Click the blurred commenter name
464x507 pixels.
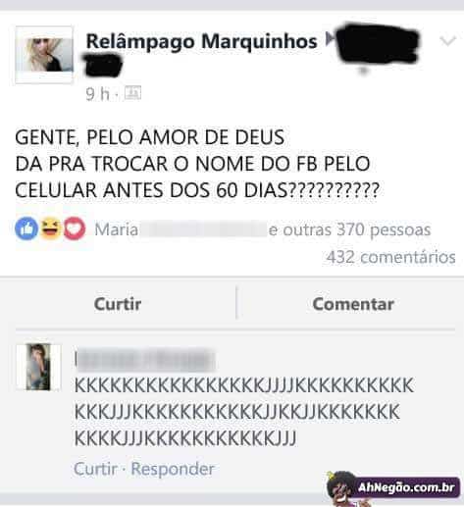(145, 360)
